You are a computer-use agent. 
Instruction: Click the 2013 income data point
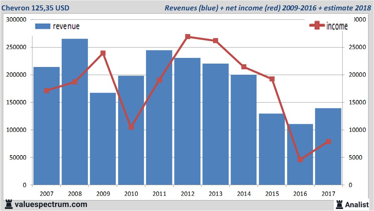pyautogui.click(x=216, y=40)
